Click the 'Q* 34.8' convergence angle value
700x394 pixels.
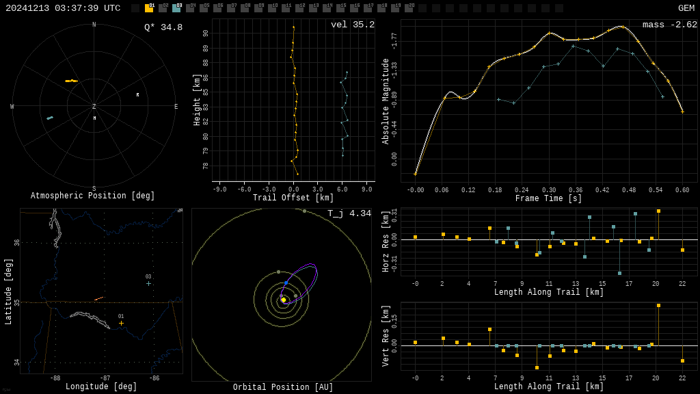pyautogui.click(x=163, y=27)
